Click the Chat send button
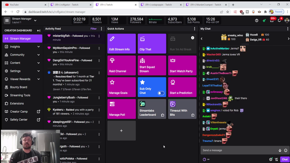 coord(285,159)
